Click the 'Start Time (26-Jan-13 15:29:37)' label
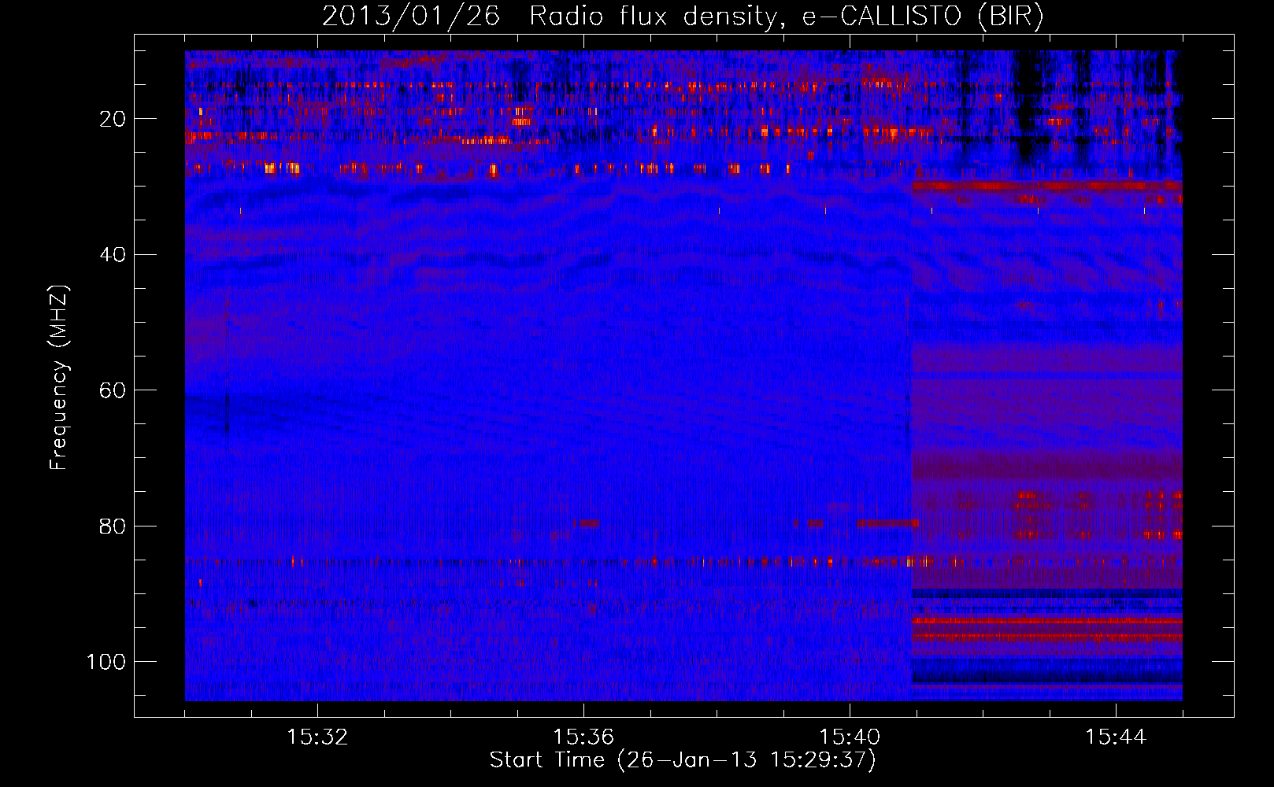 tap(683, 760)
